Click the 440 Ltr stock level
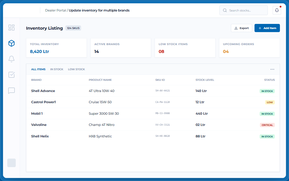Screen dimensions: 289x181 tap(202, 114)
